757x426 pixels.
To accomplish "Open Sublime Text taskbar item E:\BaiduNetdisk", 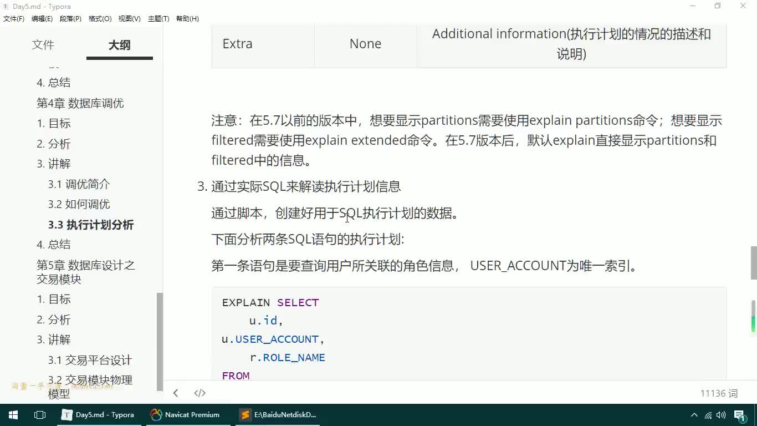I will (x=278, y=414).
